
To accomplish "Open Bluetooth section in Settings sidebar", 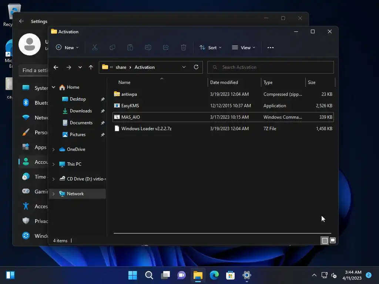I will tap(34, 103).
